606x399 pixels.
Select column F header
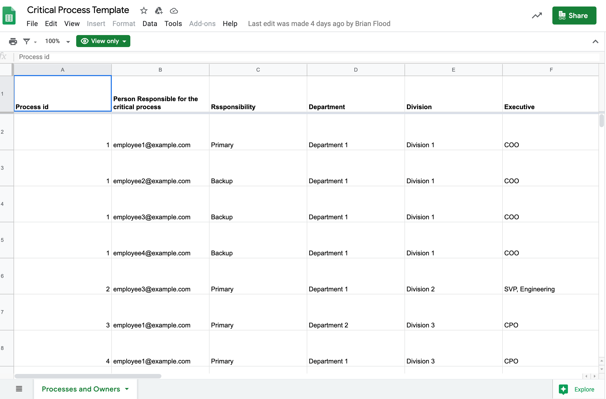click(551, 70)
